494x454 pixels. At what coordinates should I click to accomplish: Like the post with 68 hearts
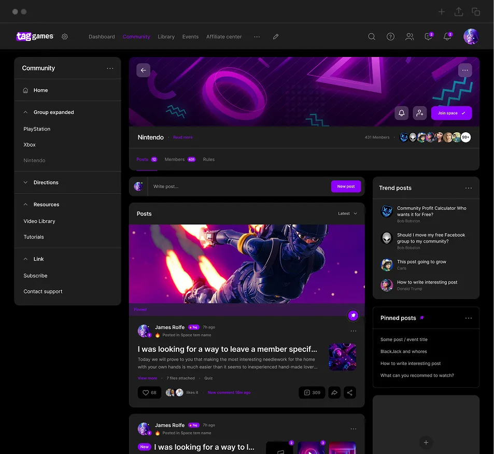(149, 393)
